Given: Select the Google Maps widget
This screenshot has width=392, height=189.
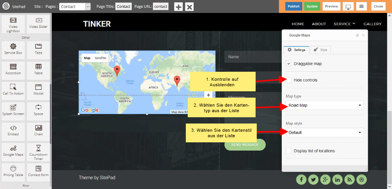Looking at the screenshot, I should [x=13, y=152].
